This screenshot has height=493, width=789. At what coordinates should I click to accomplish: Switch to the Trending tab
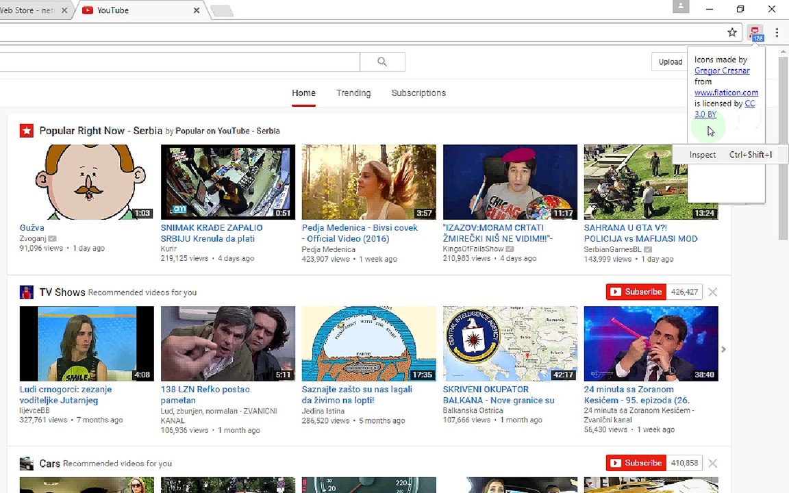[x=353, y=93]
